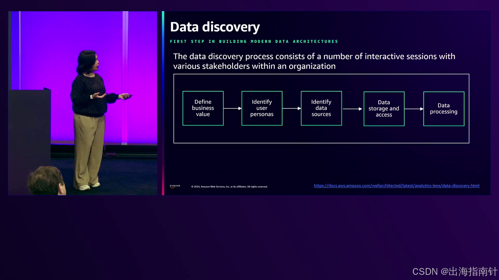Select the Identify user personas box
This screenshot has height=280, width=499.
coord(262,108)
